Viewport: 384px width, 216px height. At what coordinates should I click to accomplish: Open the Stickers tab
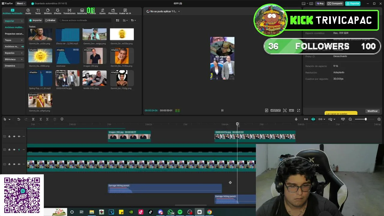tap(48, 11)
